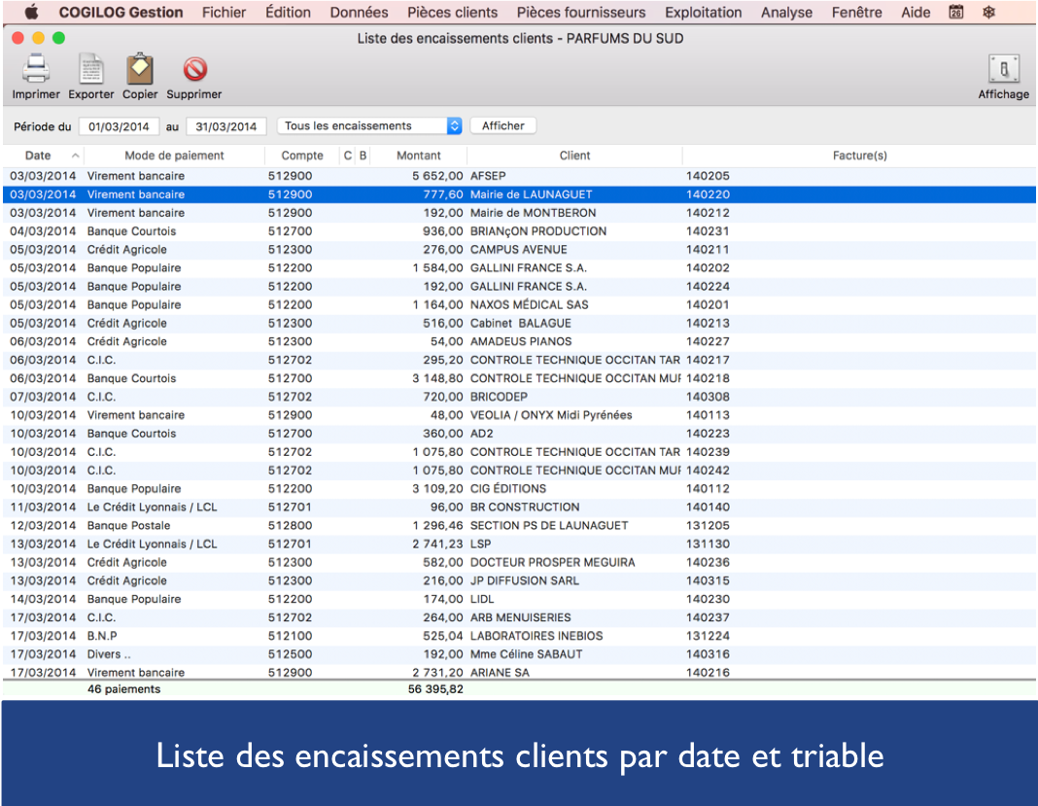Click the amount 295,20
The width and height of the screenshot is (1038, 806).
443,361
